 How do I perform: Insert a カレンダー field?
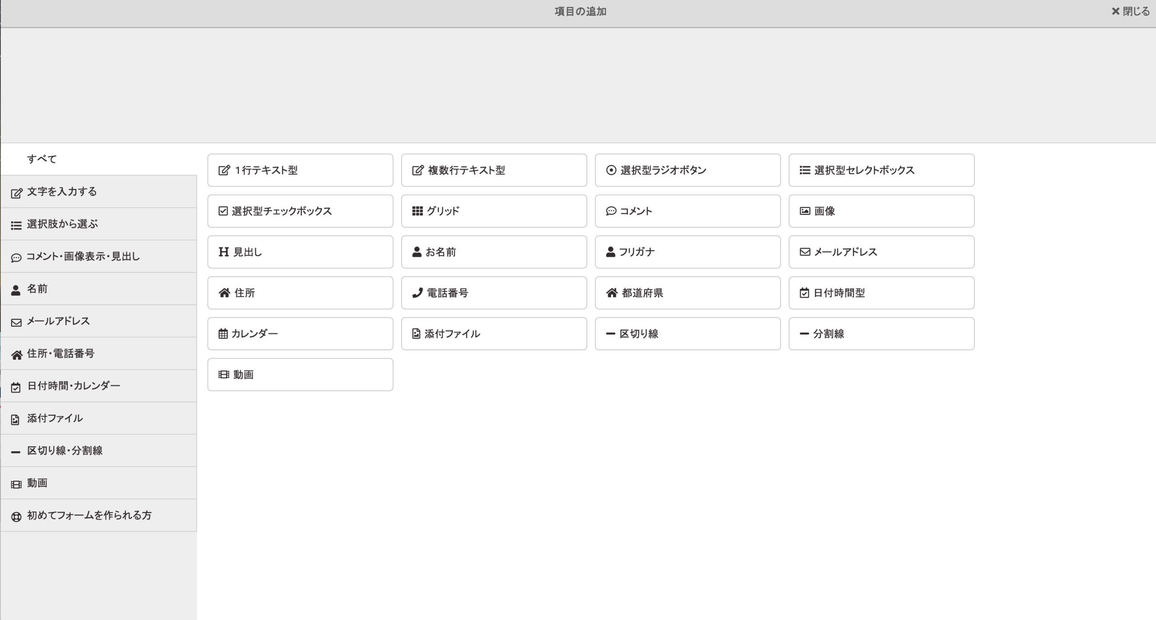pos(300,333)
